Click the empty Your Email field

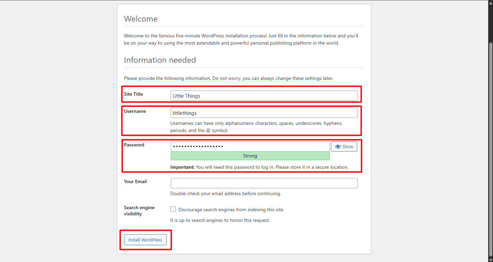264,183
